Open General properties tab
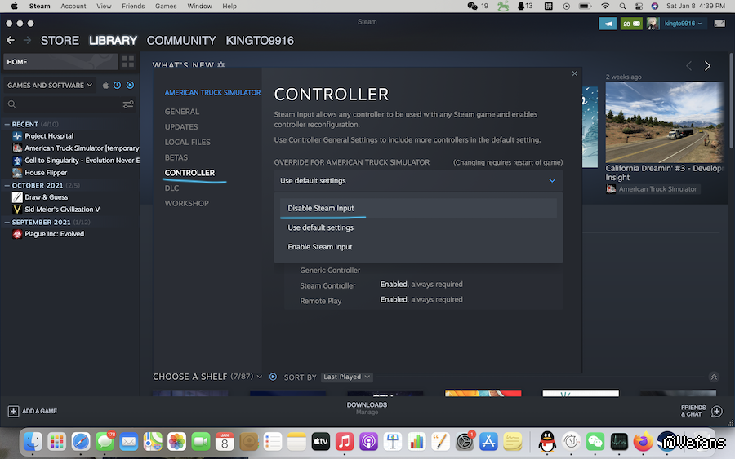 point(182,112)
